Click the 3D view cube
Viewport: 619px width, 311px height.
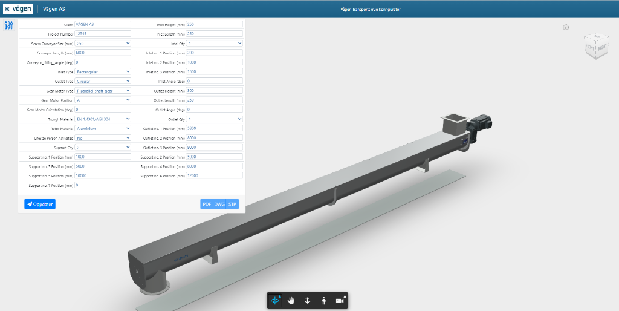pos(596,46)
